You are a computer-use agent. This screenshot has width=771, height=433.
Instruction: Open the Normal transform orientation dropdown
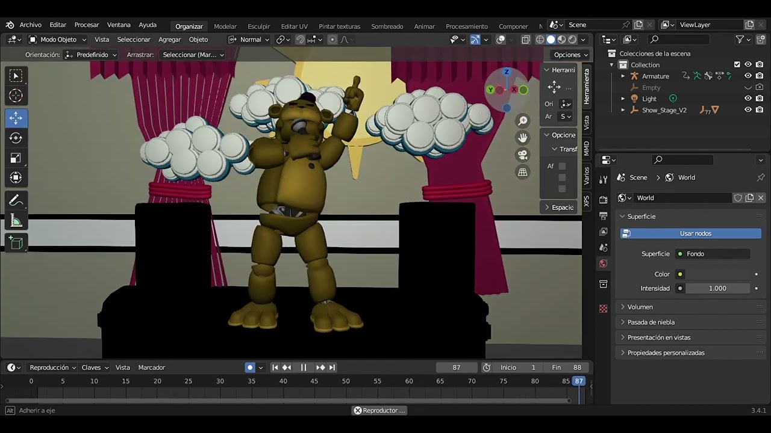[x=249, y=40]
